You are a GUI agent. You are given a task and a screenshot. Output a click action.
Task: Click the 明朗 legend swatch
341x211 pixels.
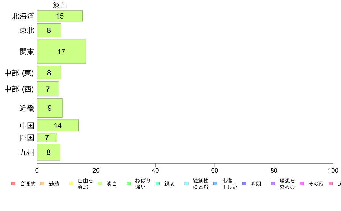click(244, 183)
